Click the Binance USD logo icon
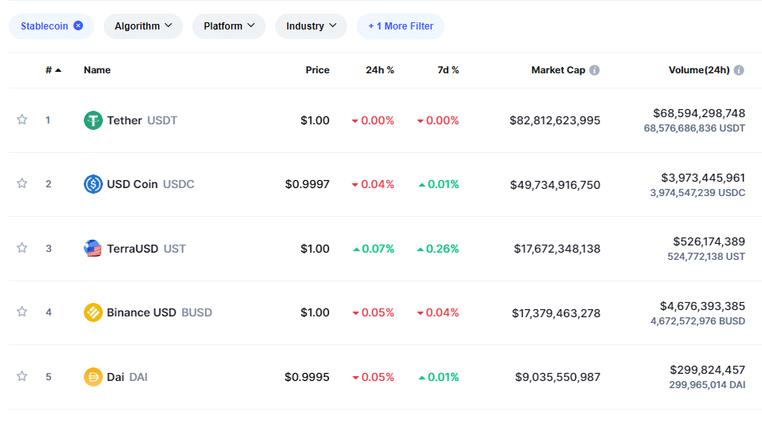 click(x=93, y=312)
